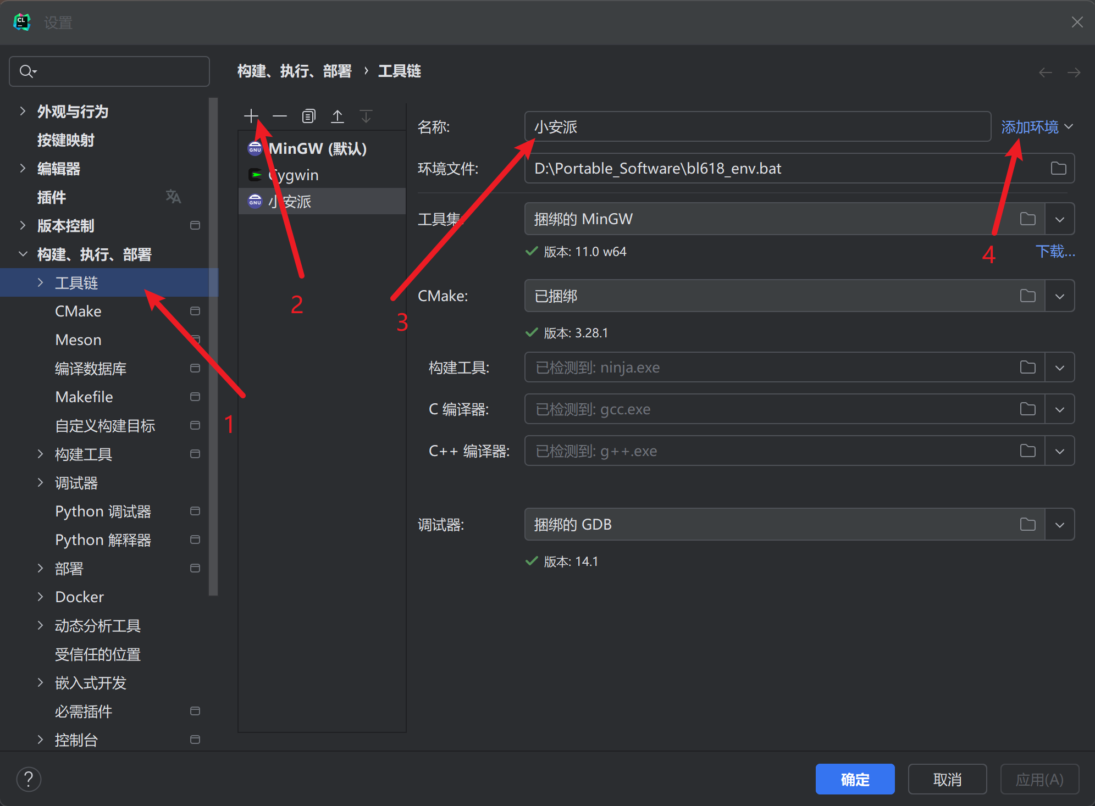Select Cygwin toolchain in list

coord(322,175)
